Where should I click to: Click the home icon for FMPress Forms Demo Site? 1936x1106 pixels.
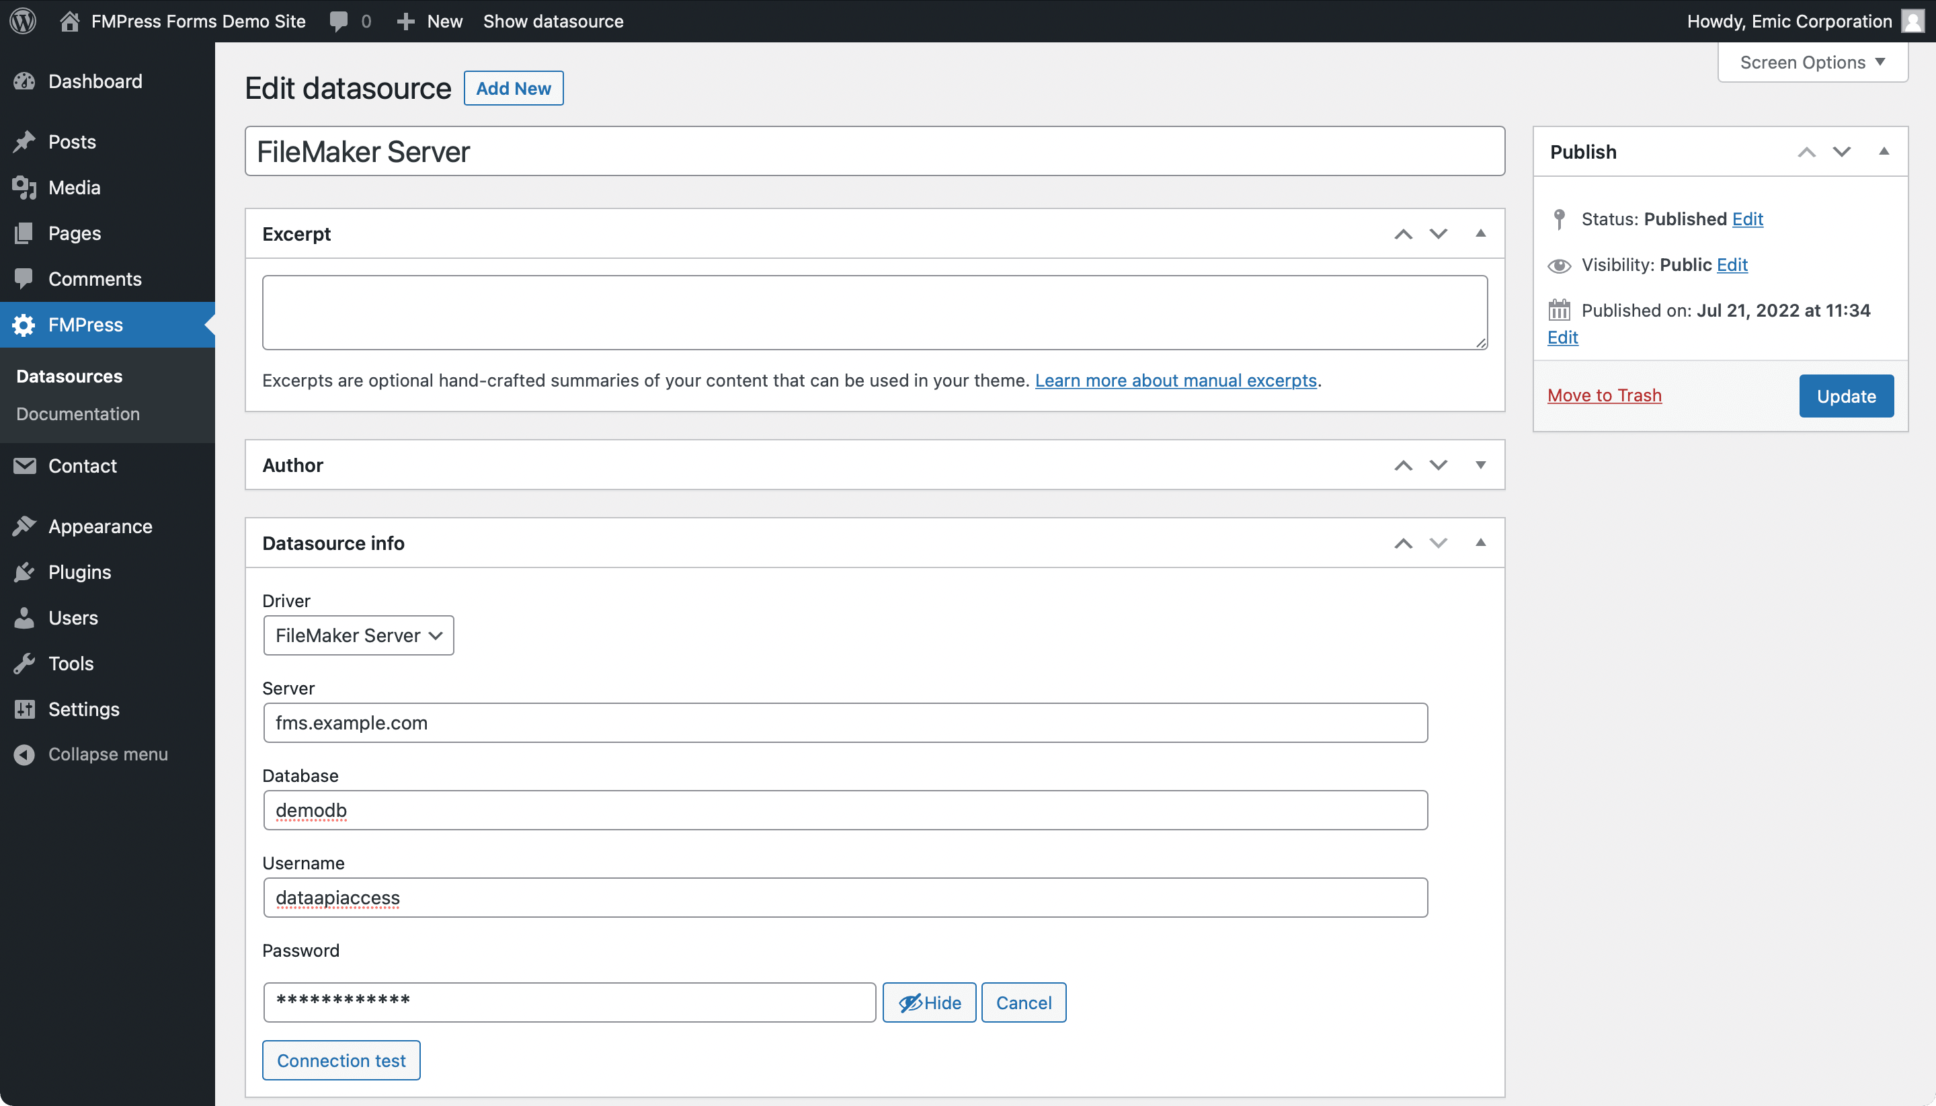[x=69, y=21]
